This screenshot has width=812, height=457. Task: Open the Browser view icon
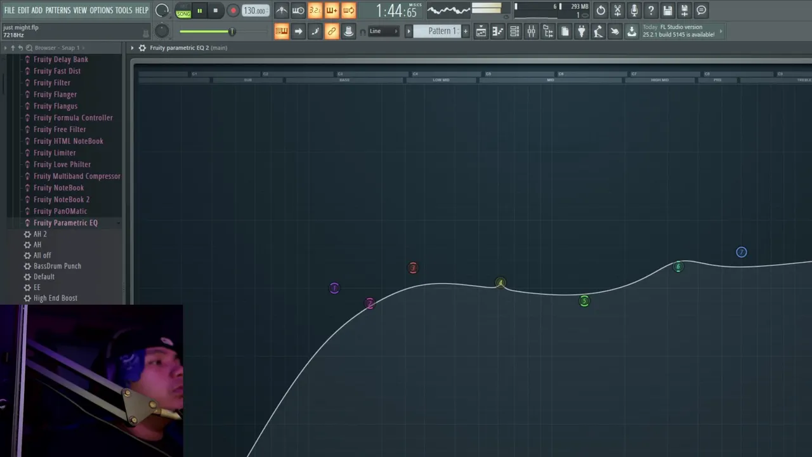click(548, 31)
